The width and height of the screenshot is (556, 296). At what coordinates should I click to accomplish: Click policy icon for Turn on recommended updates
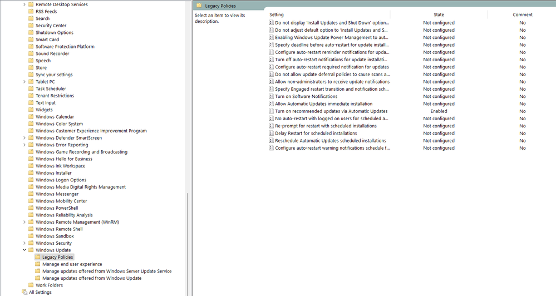point(271,111)
